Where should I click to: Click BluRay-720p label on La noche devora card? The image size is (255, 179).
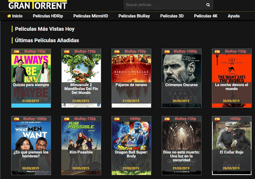pyautogui.click(x=235, y=51)
